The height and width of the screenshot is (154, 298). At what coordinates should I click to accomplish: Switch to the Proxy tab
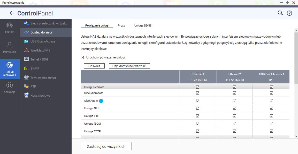coord(121,25)
